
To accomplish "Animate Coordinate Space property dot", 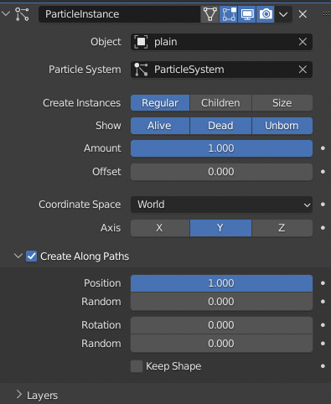I will click(x=323, y=205).
